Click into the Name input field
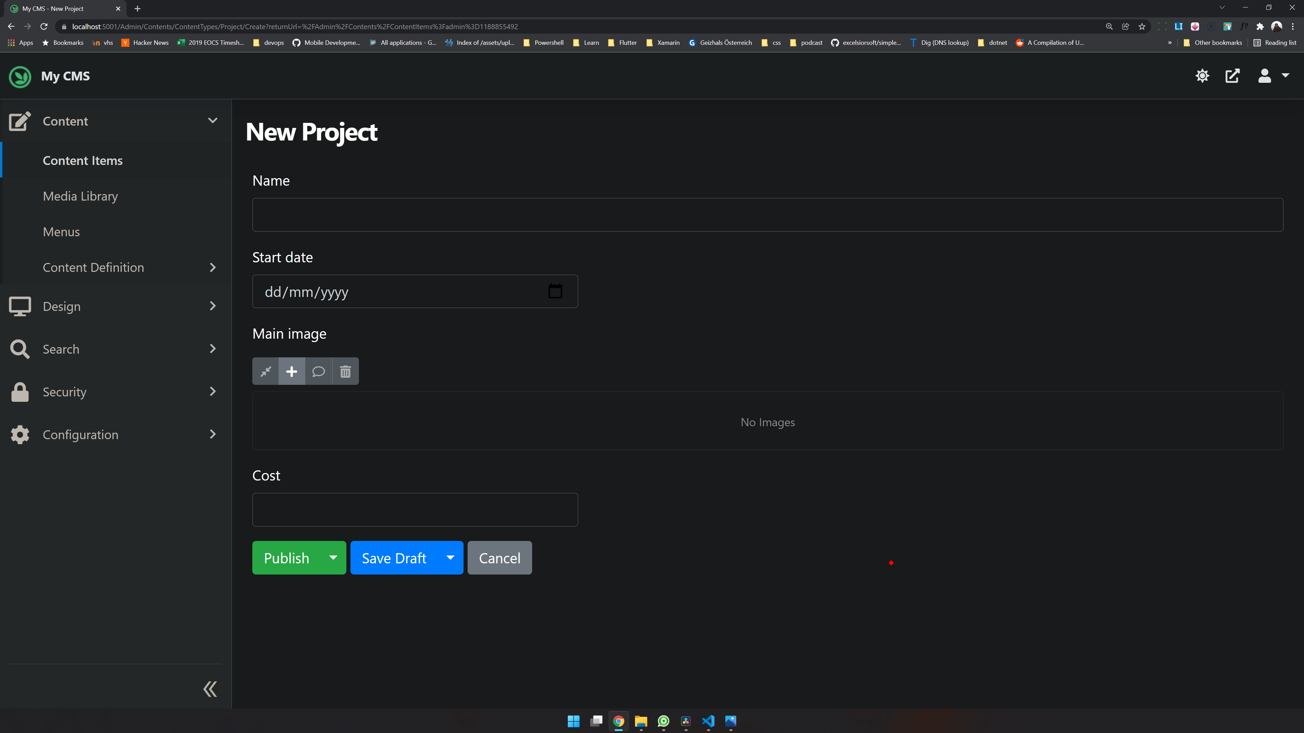The height and width of the screenshot is (733, 1304). [767, 215]
